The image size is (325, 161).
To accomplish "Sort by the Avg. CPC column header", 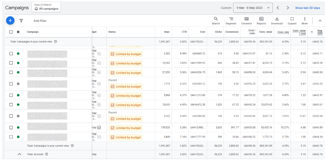I will [x=320, y=32].
